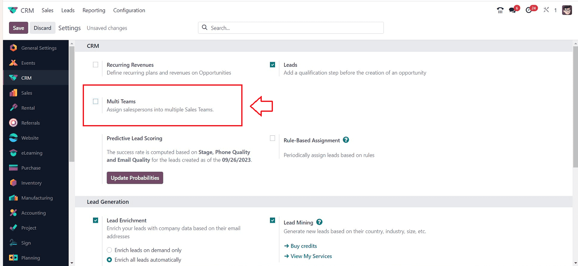Open the activities clock icon

coord(529,10)
